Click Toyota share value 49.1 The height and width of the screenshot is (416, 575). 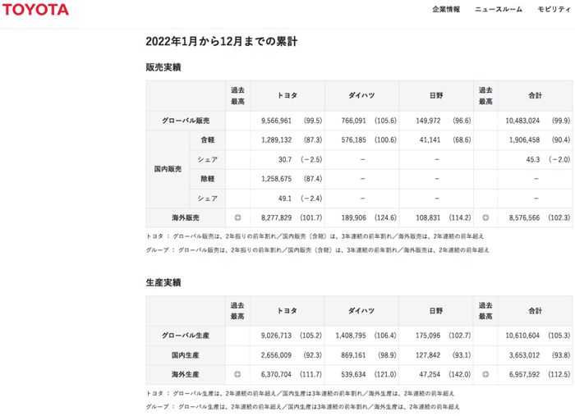pos(285,199)
